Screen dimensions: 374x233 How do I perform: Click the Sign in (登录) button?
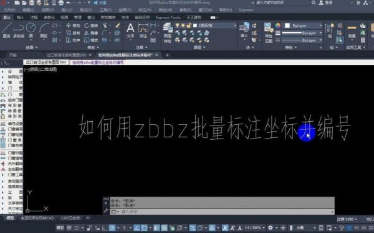326,2
